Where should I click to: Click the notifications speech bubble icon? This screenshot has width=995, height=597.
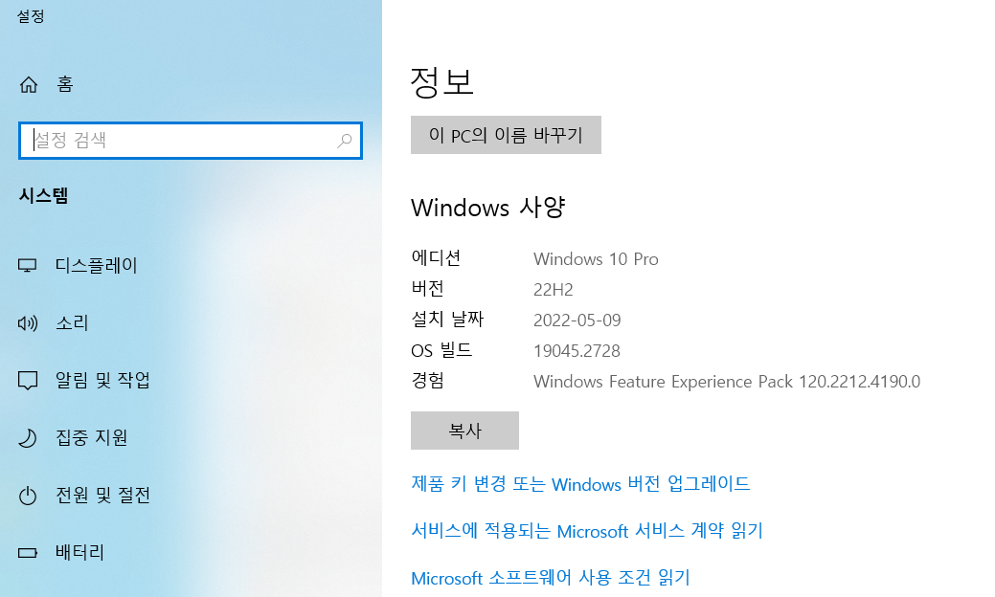(x=27, y=381)
